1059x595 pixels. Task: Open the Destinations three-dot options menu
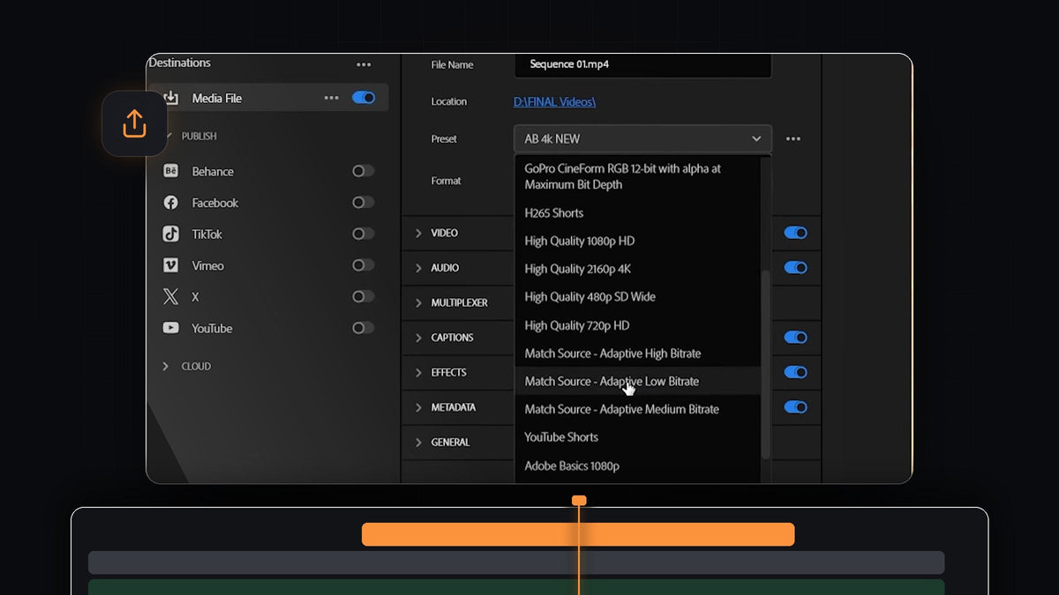(x=364, y=64)
